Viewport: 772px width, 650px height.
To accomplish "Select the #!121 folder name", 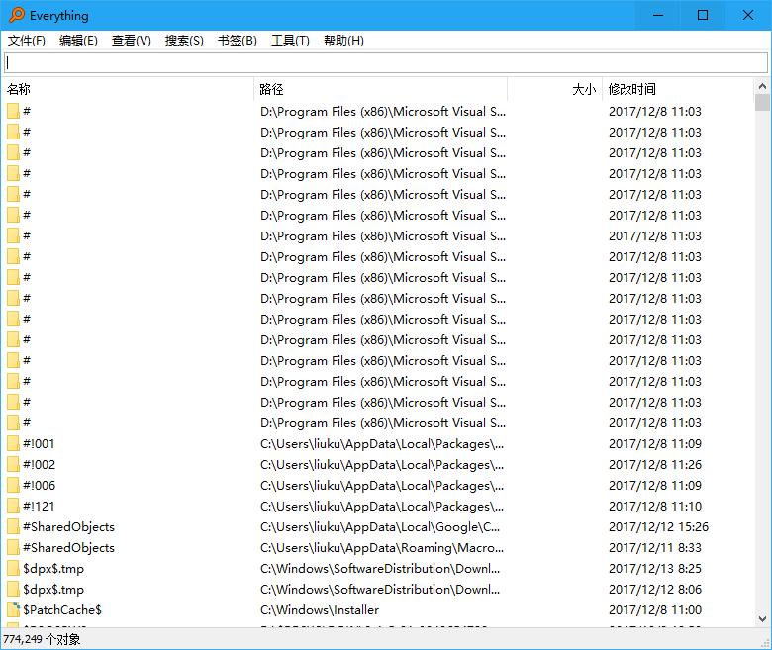I will point(39,506).
